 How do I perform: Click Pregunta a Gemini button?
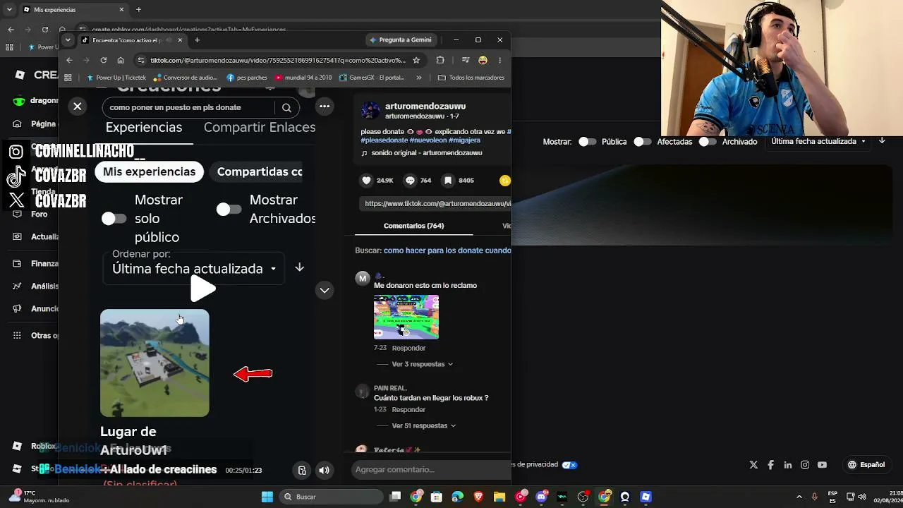tap(401, 40)
